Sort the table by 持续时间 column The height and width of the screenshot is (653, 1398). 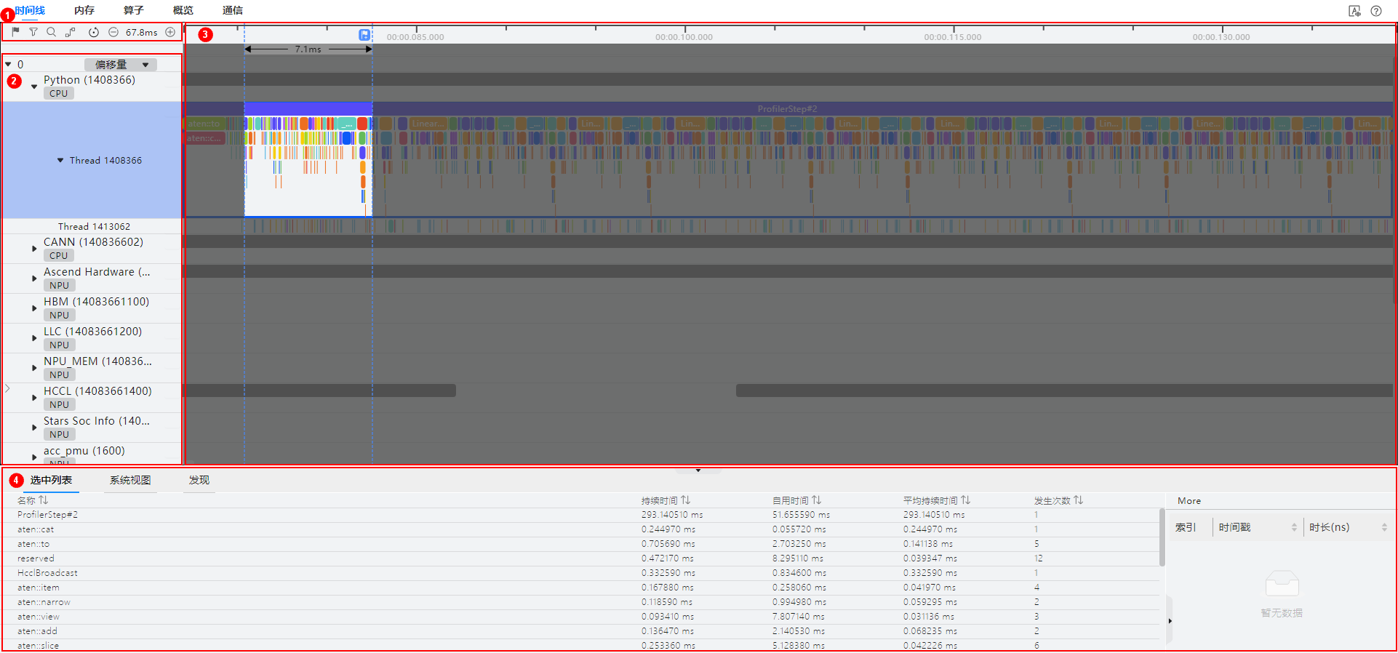685,500
